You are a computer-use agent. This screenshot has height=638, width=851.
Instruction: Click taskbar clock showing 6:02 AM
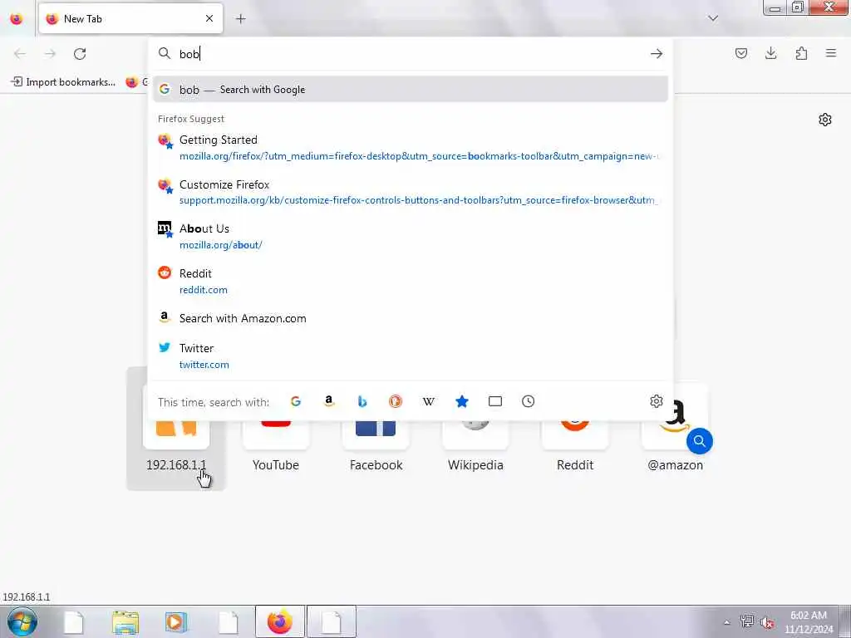pyautogui.click(x=808, y=622)
